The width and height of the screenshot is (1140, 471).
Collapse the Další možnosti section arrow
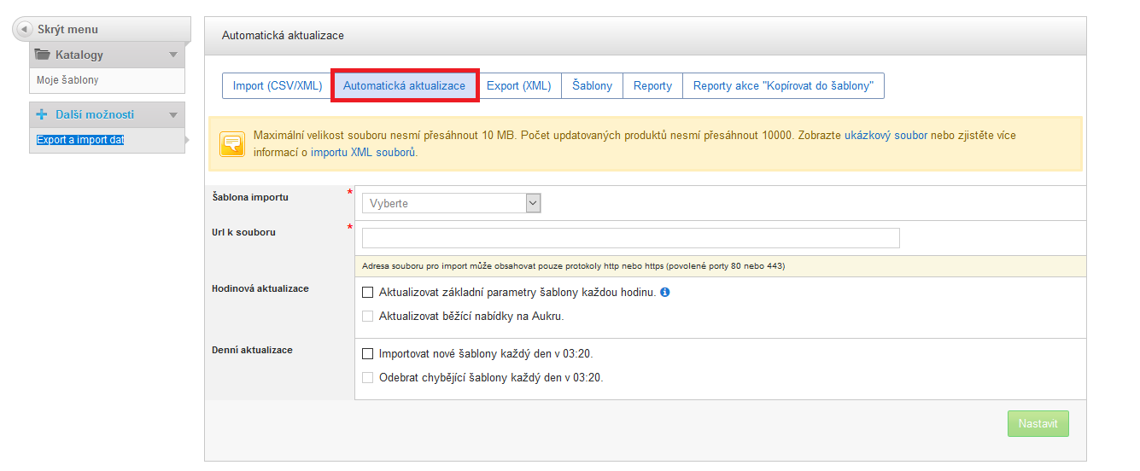pos(173,114)
